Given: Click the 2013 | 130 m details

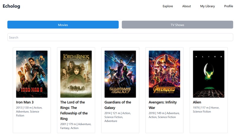Looking at the screenshot, I should click(x=29, y=112).
